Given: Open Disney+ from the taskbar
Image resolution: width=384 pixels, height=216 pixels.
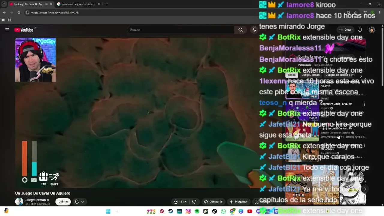Looking at the screenshot, I should 179,211.
